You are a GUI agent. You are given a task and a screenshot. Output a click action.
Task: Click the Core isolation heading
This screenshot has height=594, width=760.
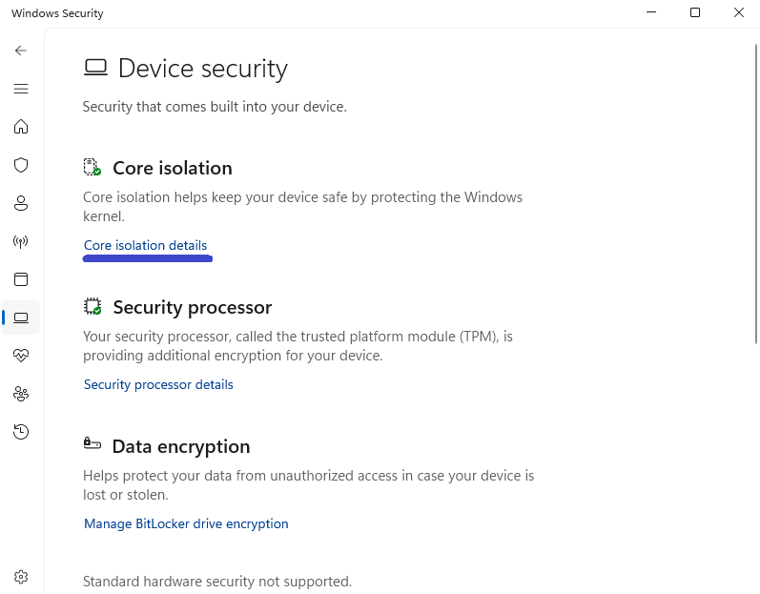click(172, 168)
